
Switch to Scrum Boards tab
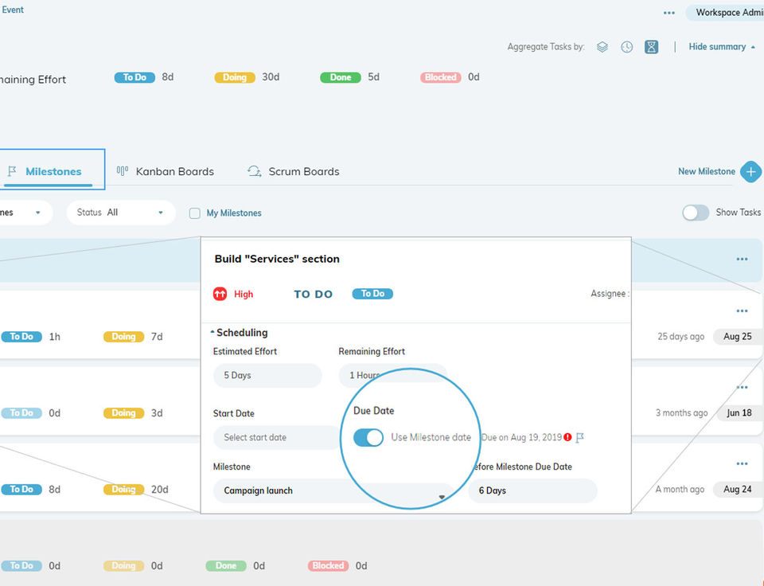point(294,172)
